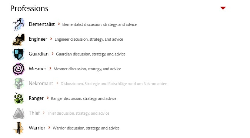Click the chevron next to Warrior
The width and height of the screenshot is (250, 138).
(x=49, y=128)
